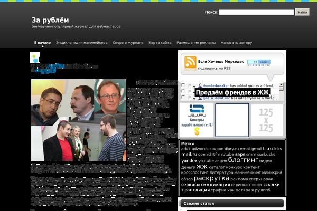The height and width of the screenshot is (211, 317).
Task: Click Если Хочешь Мерседес RSS heading
Action: (x=221, y=61)
